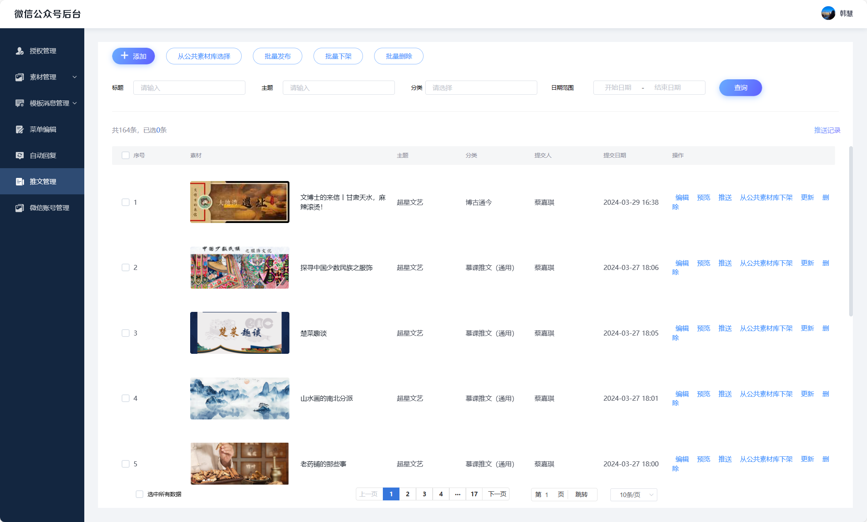
Task: Open the 推送记录 link
Action: click(827, 130)
